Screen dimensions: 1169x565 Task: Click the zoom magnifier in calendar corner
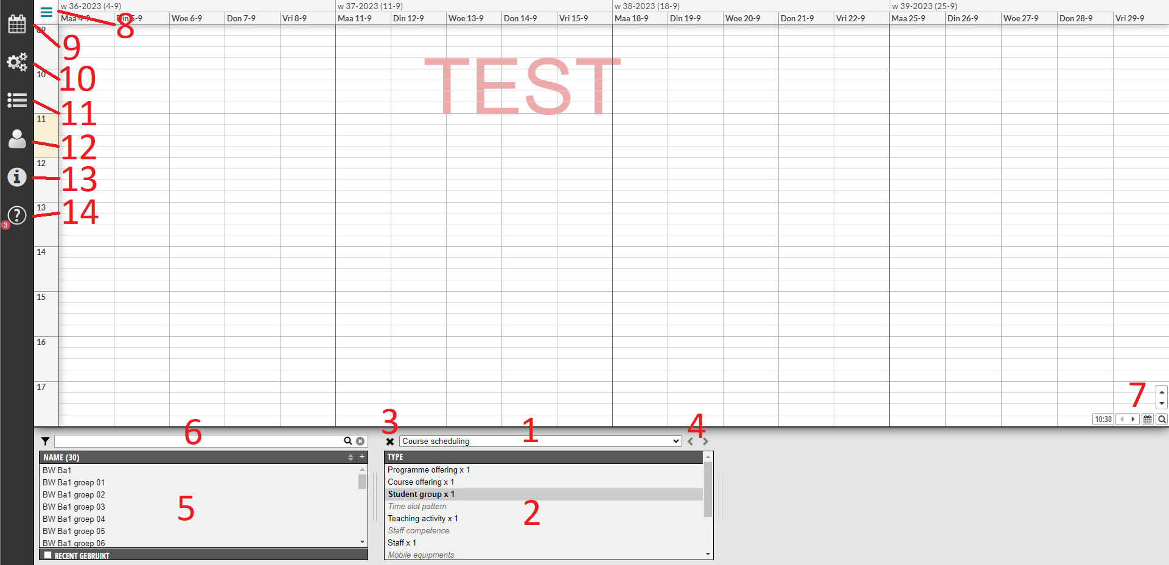(1162, 419)
